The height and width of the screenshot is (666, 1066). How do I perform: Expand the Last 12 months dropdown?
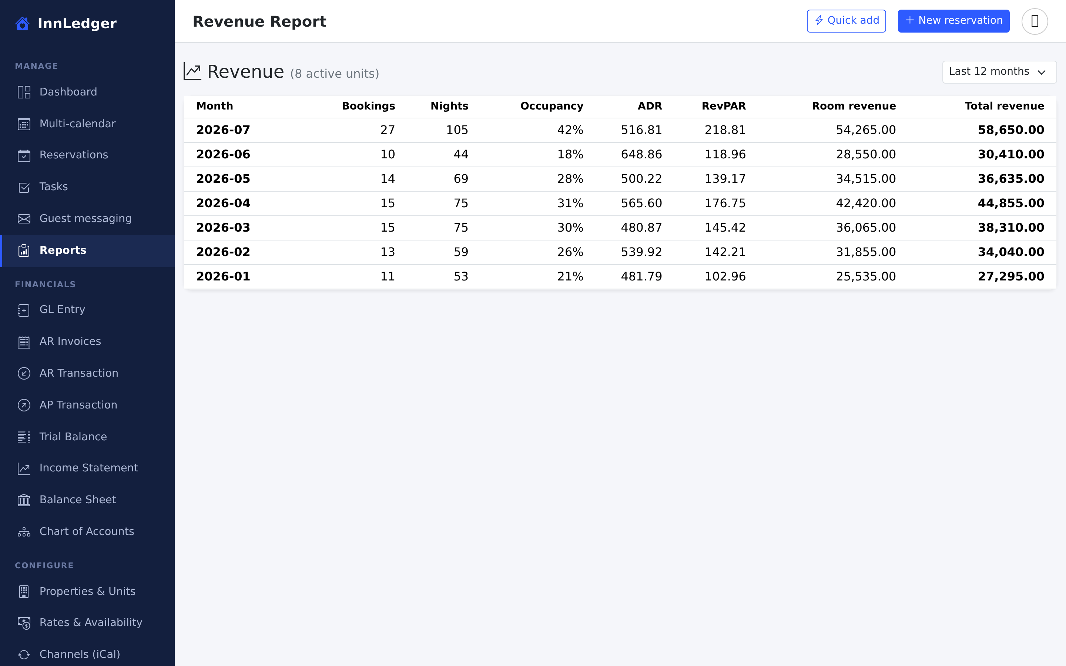coord(999,72)
